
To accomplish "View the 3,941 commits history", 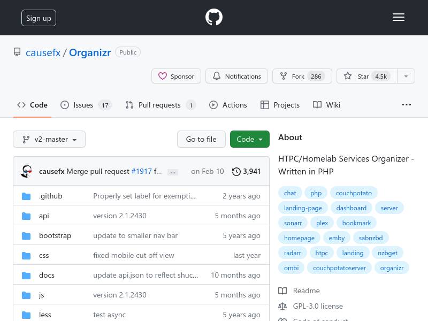I will (246, 171).
